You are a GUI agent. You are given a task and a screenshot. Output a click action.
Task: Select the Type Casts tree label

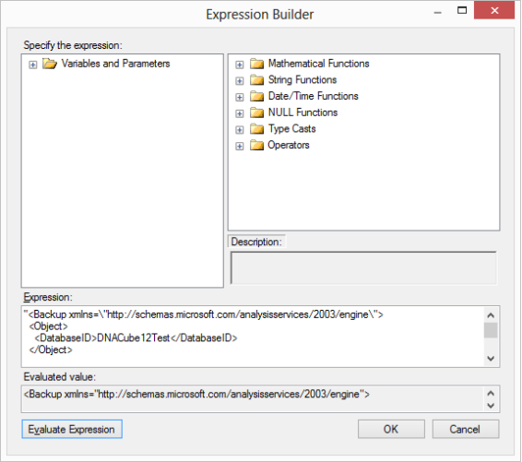pyautogui.click(x=292, y=129)
